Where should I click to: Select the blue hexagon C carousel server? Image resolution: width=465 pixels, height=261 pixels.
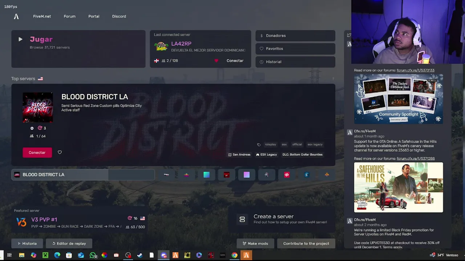pyautogui.click(x=307, y=175)
